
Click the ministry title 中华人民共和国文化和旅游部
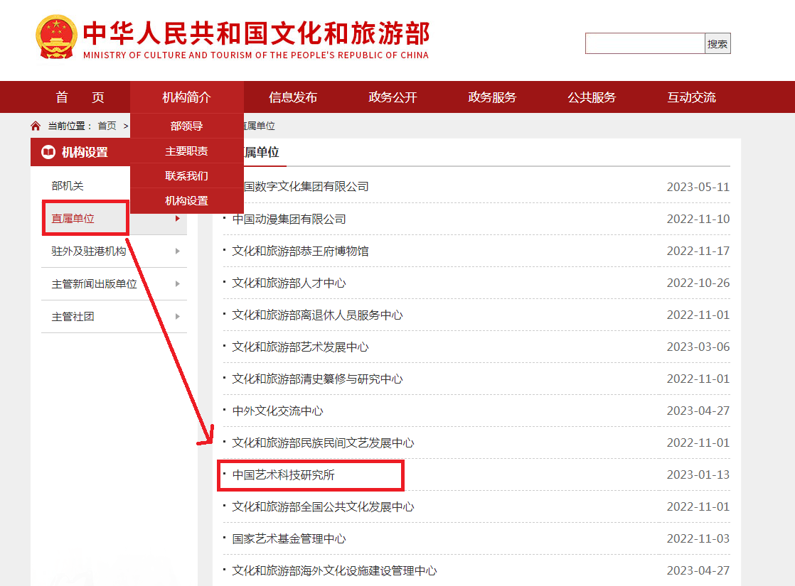[257, 33]
